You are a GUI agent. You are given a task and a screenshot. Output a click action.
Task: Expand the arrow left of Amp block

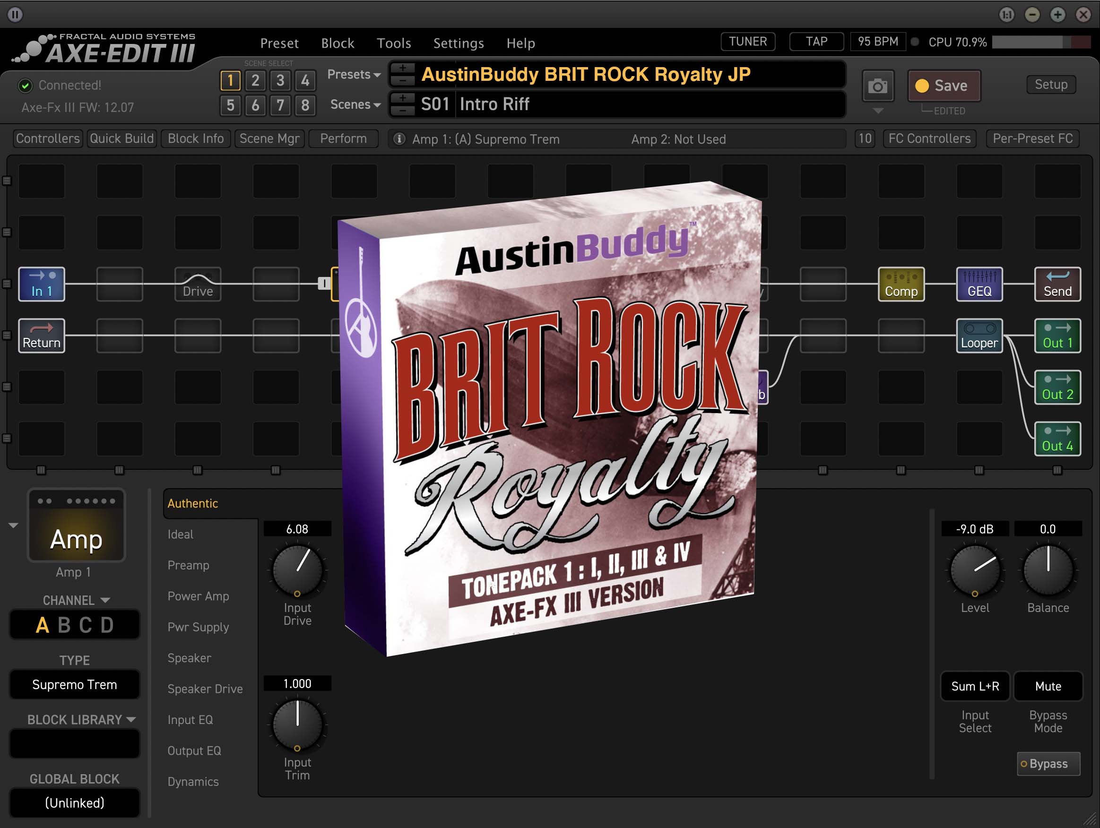13,526
